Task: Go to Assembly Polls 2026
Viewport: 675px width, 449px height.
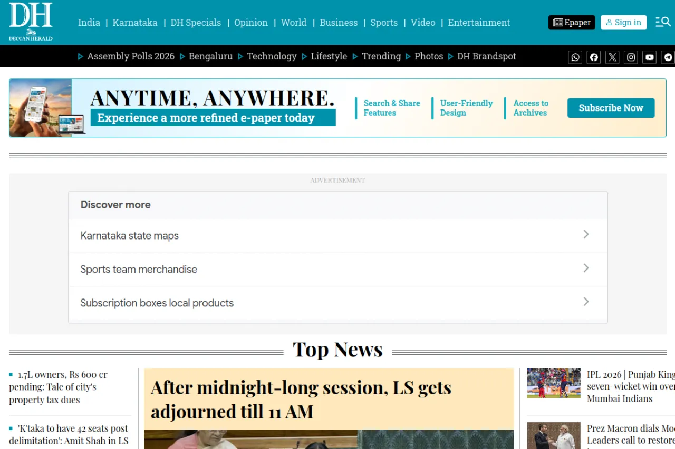Action: tap(131, 56)
